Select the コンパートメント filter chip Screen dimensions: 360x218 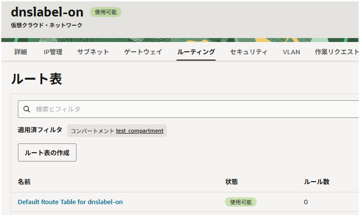click(x=92, y=131)
